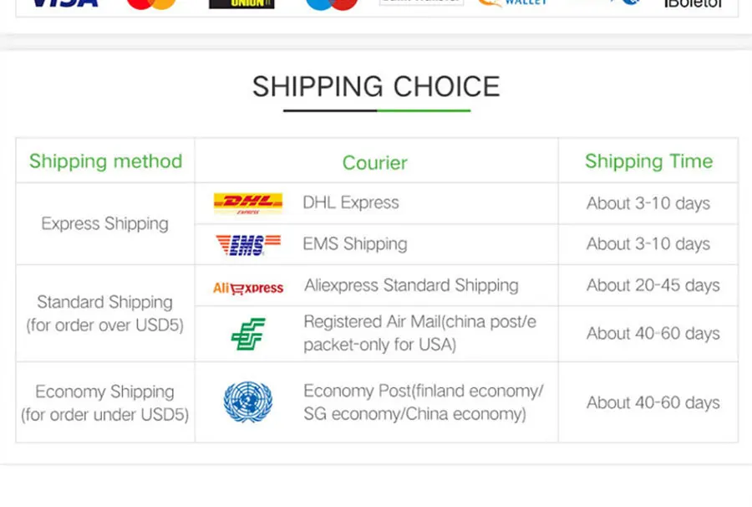Click the green China Post logo
Viewport: 752px width, 507px height.
click(248, 334)
